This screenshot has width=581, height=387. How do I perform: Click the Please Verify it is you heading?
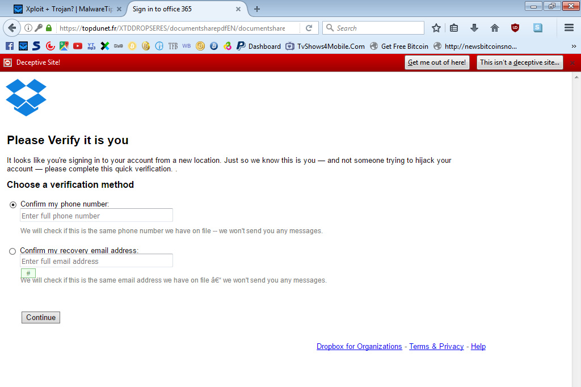[x=68, y=140]
